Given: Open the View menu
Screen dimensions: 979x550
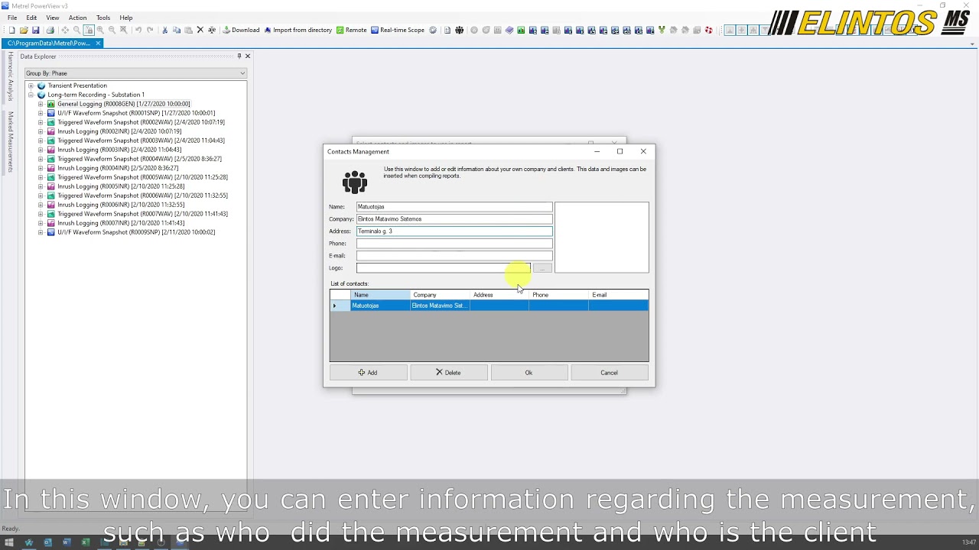Looking at the screenshot, I should pyautogui.click(x=53, y=18).
